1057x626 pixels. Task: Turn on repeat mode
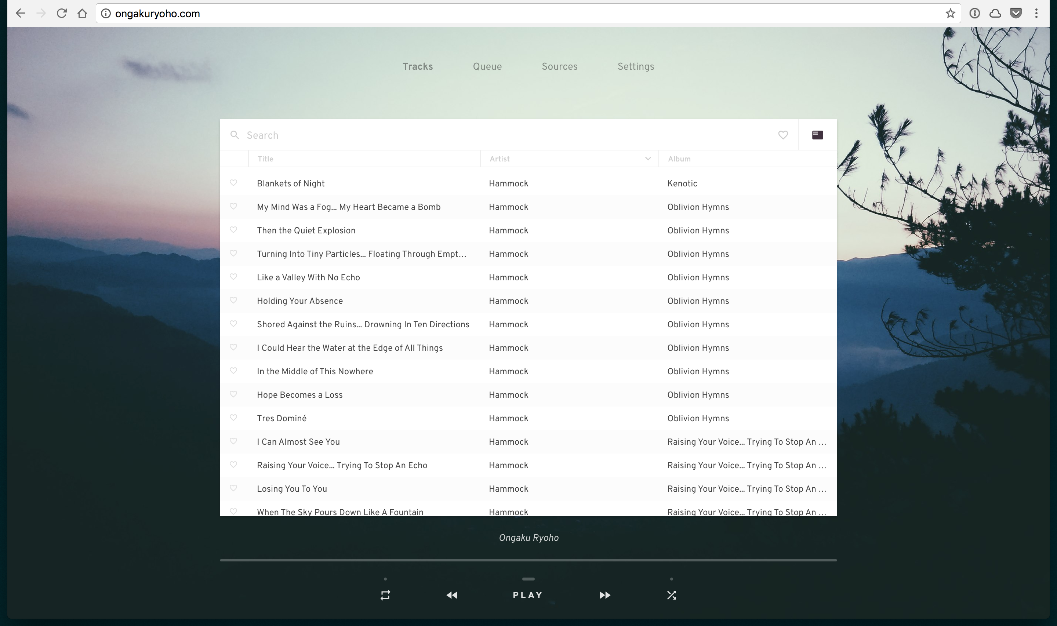[x=385, y=595]
